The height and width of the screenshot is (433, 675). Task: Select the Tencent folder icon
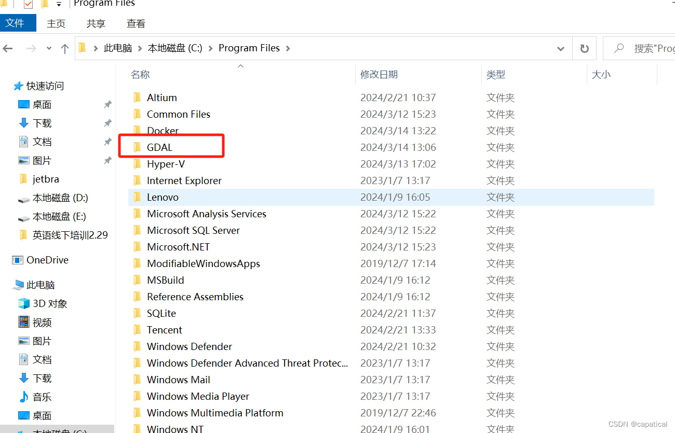point(138,330)
